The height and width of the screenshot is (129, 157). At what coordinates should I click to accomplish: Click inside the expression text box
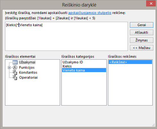click(66, 36)
